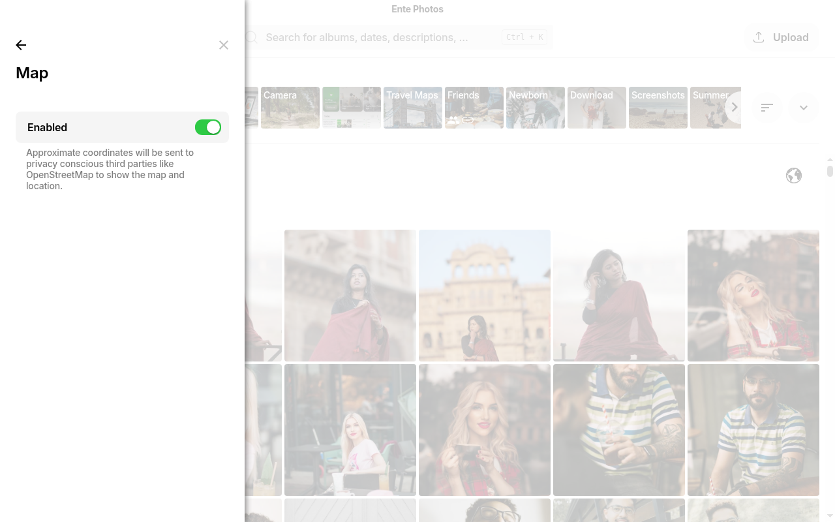Screen dimensions: 835x522
Task: Open photo of blonde woman holding a cup
Action: tap(485, 430)
